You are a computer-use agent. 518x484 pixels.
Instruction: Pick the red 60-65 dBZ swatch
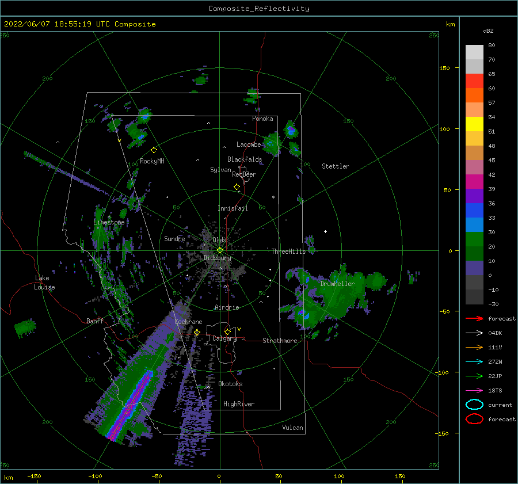[x=474, y=81]
